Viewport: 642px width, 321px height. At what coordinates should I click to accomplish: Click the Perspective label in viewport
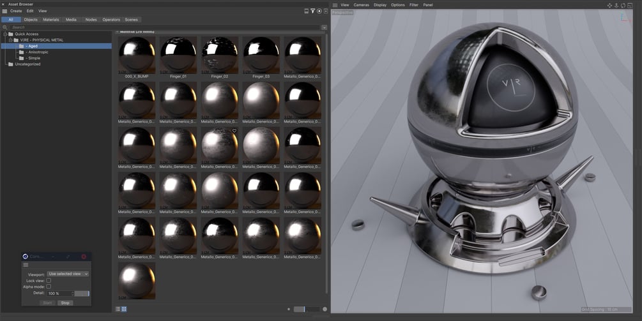point(342,13)
